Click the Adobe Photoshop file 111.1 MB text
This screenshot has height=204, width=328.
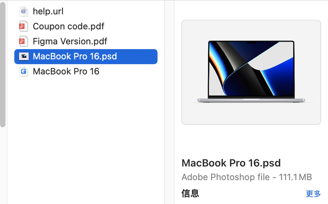click(247, 177)
